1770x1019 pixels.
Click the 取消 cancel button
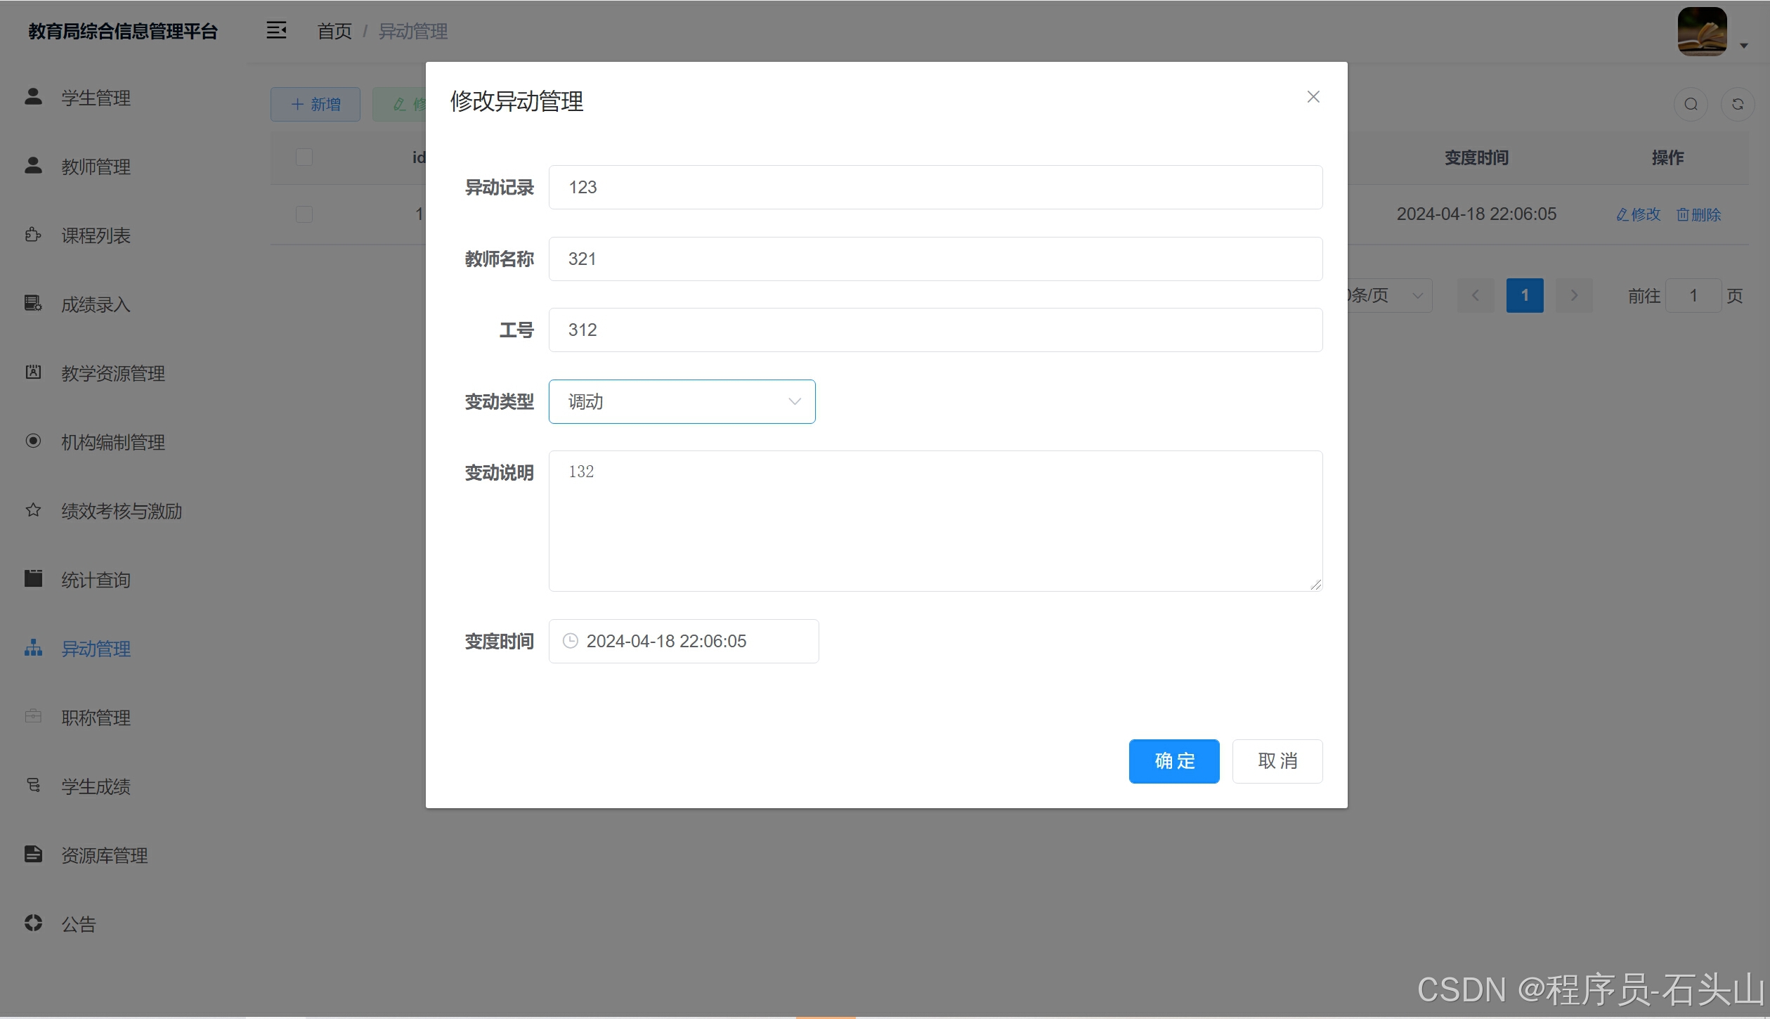1277,760
